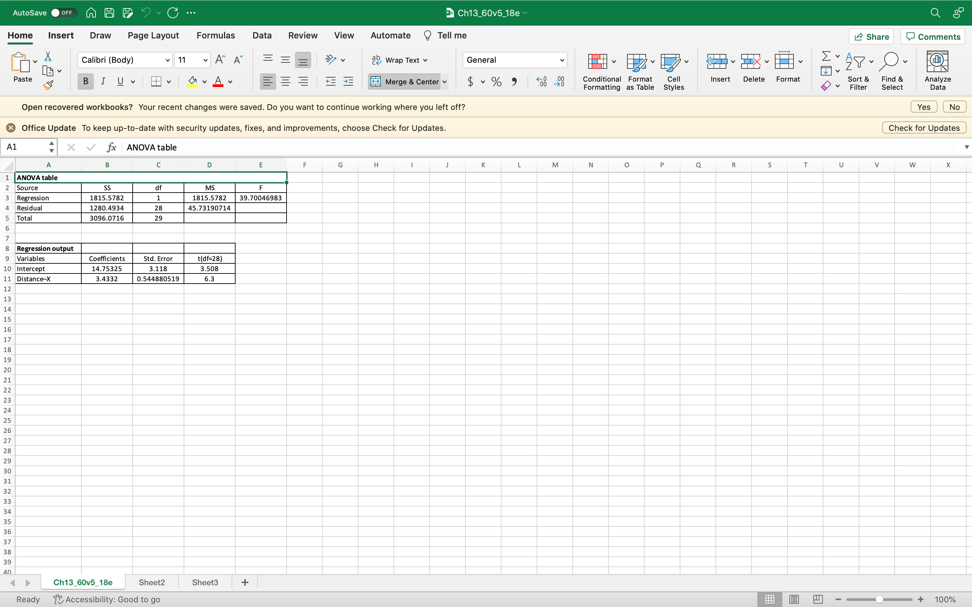Toggle Italic formatting button
Viewport: 972px width, 607px height.
[x=103, y=82]
